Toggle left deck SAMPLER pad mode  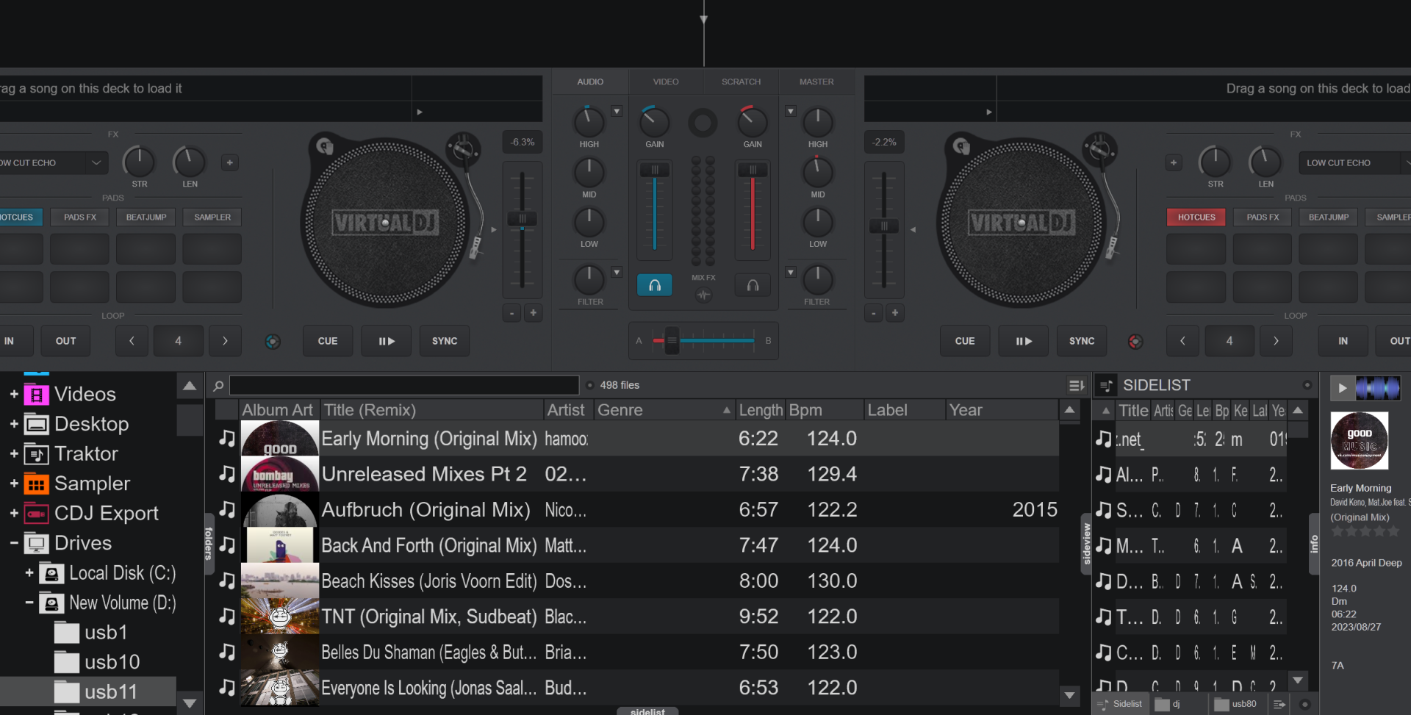(x=212, y=217)
